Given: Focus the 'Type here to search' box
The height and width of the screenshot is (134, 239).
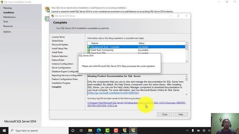Looking at the screenshot, I should click(x=38, y=131).
